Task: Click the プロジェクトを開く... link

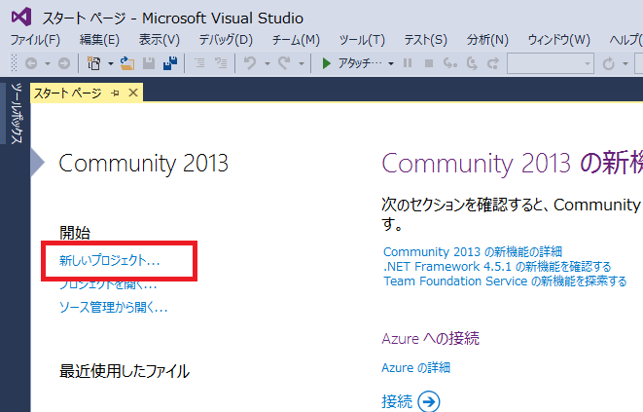Action: [108, 285]
